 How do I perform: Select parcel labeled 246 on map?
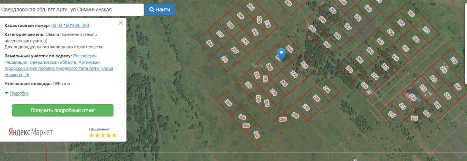click(x=327, y=89)
